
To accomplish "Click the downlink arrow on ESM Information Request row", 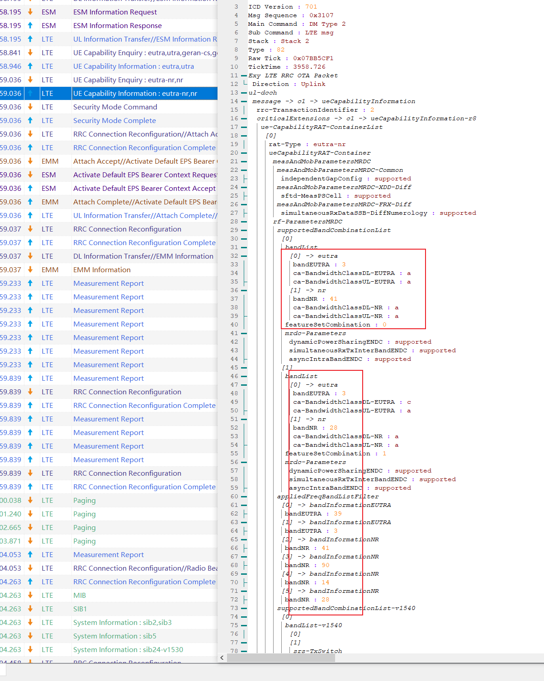I will (30, 12).
